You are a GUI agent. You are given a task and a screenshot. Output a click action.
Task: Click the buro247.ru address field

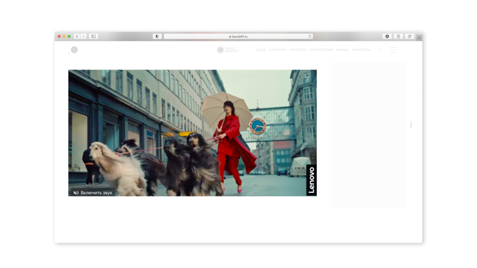pos(238,36)
